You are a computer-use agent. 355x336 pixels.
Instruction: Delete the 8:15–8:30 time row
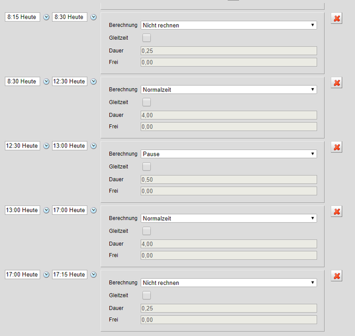coord(336,19)
